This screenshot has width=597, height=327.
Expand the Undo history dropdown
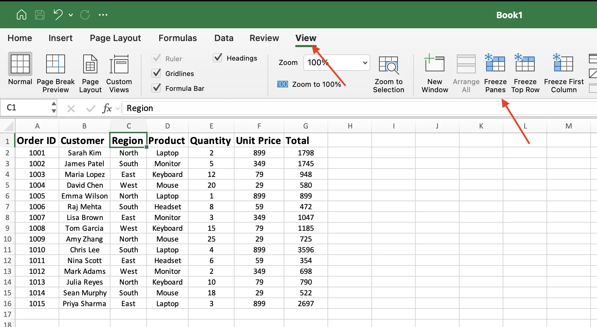pyautogui.click(x=71, y=15)
